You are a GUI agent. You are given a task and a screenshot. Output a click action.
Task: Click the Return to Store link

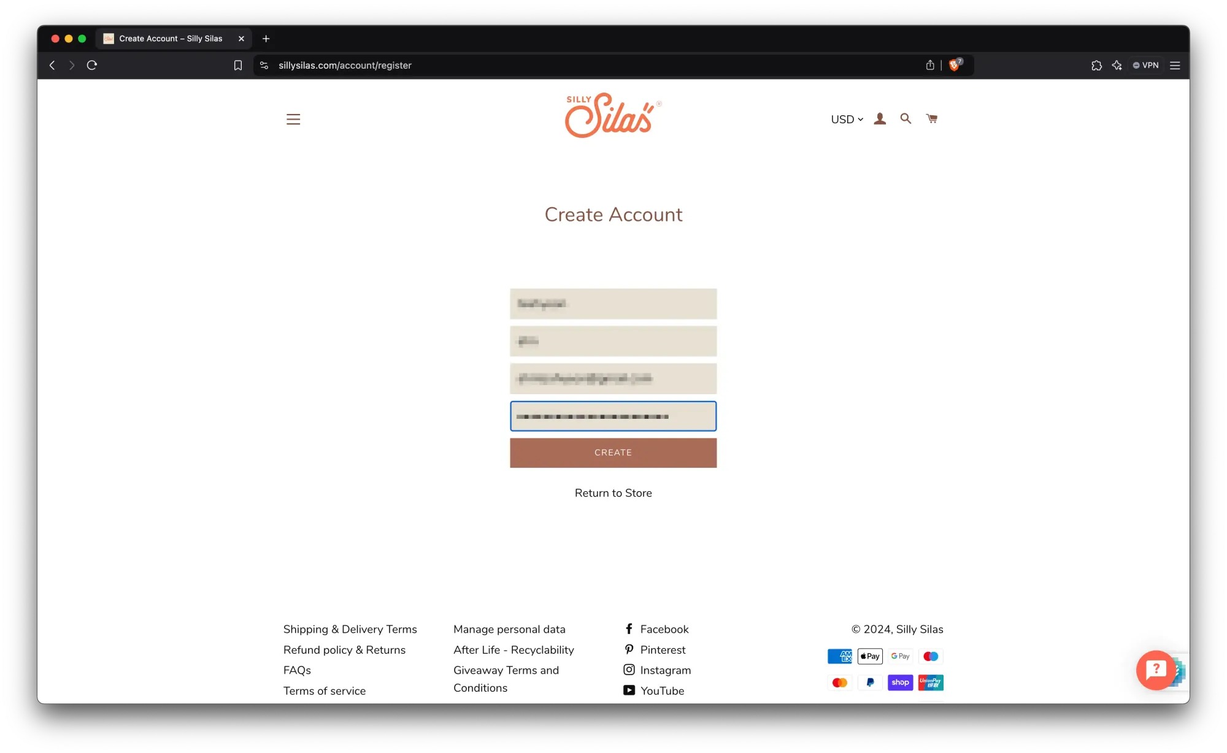pyautogui.click(x=613, y=492)
